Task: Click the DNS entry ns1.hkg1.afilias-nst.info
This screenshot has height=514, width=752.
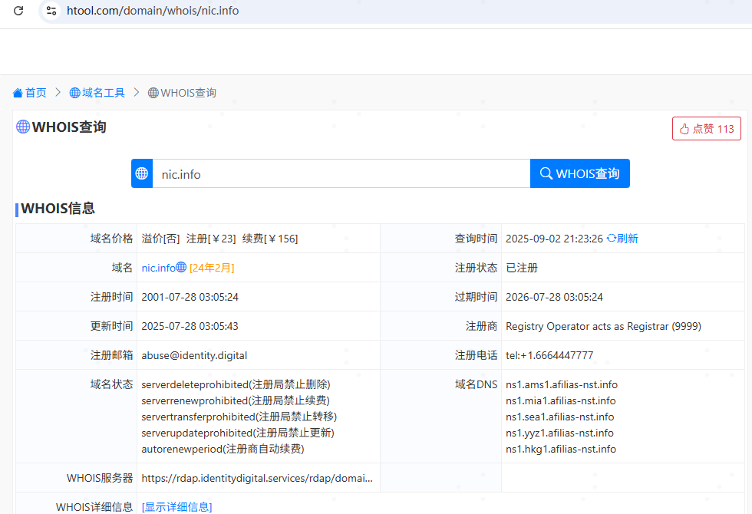Action: point(561,449)
